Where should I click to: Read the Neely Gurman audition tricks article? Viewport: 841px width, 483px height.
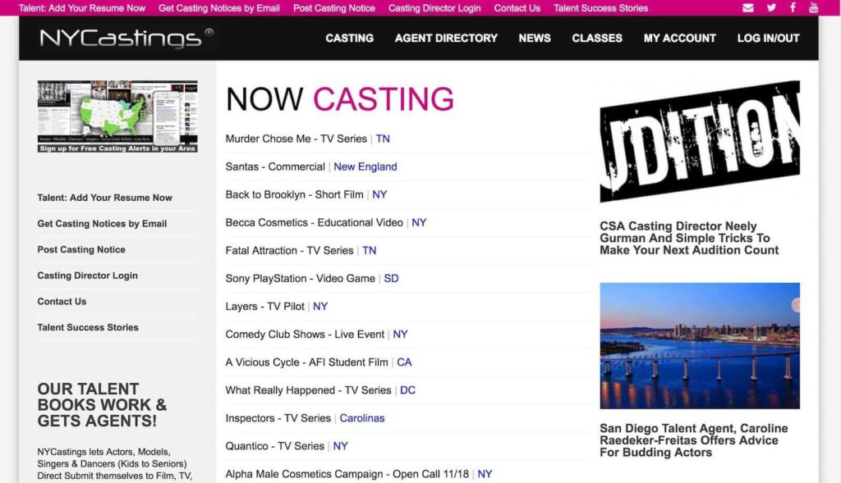point(688,238)
